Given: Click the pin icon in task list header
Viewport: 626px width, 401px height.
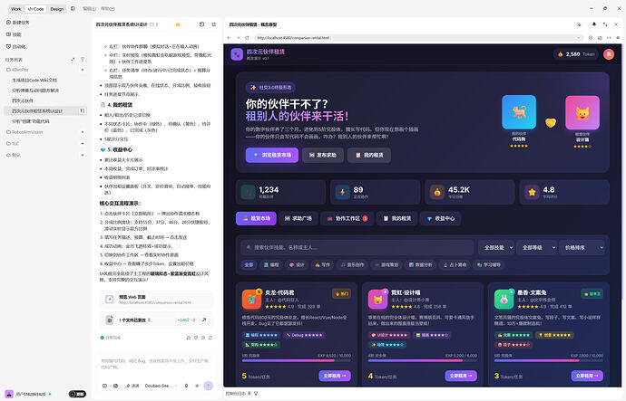Looking at the screenshot, I should pyautogui.click(x=73, y=60).
